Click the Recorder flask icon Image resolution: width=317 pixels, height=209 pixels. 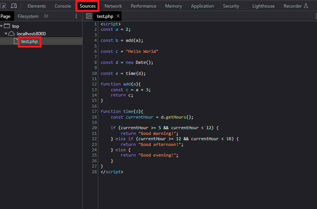[x=306, y=6]
